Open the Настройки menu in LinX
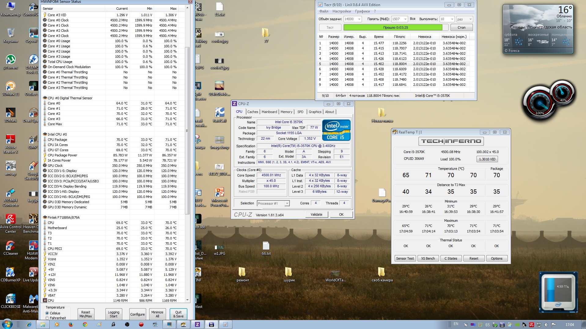The image size is (586, 329). 341,11
